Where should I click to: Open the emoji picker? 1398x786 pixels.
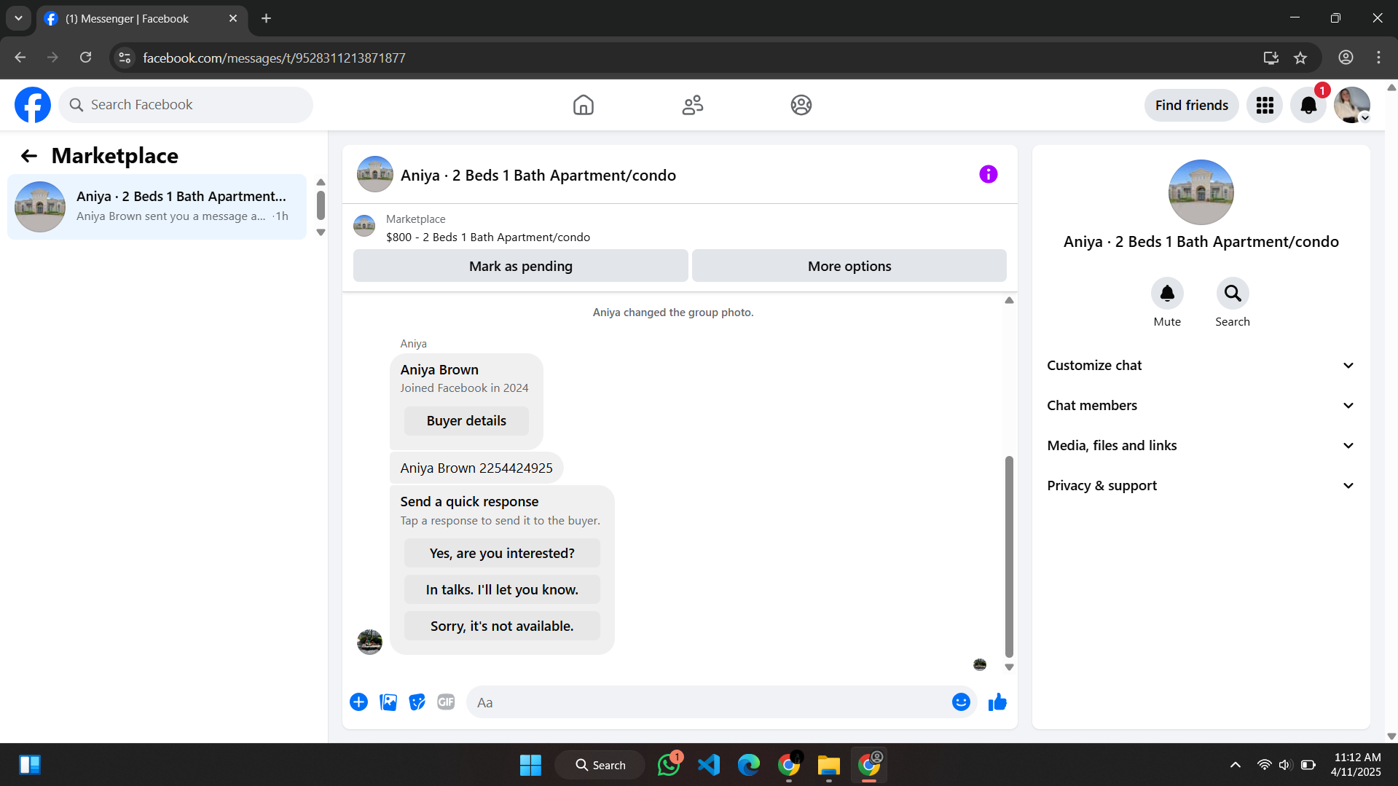[x=961, y=702]
